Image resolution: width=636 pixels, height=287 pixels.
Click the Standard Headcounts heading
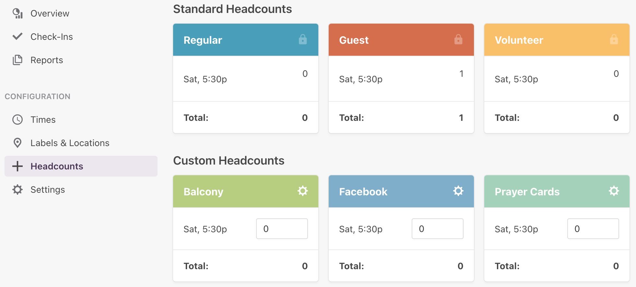[232, 9]
